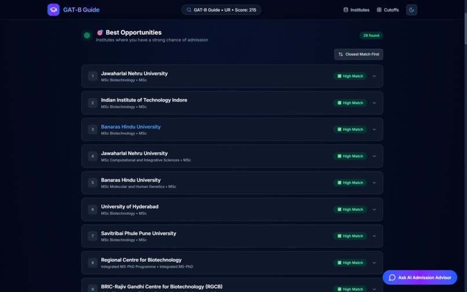Click the sort arrows icon
Image resolution: width=467 pixels, height=292 pixels.
341,54
